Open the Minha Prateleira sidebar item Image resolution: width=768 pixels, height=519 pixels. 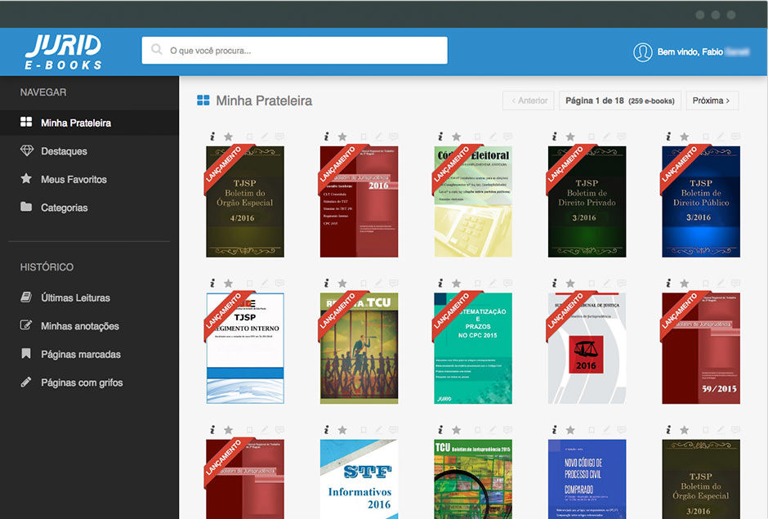[x=75, y=123]
